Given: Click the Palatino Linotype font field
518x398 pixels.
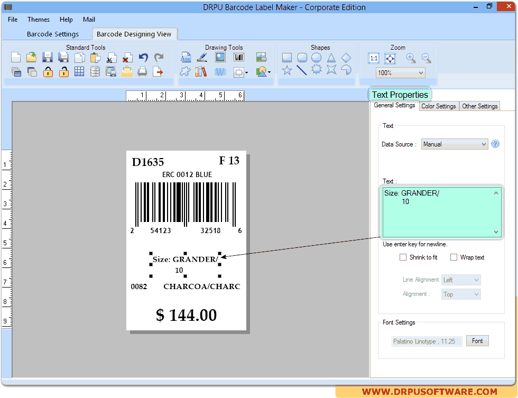Looking at the screenshot, I should pos(427,341).
